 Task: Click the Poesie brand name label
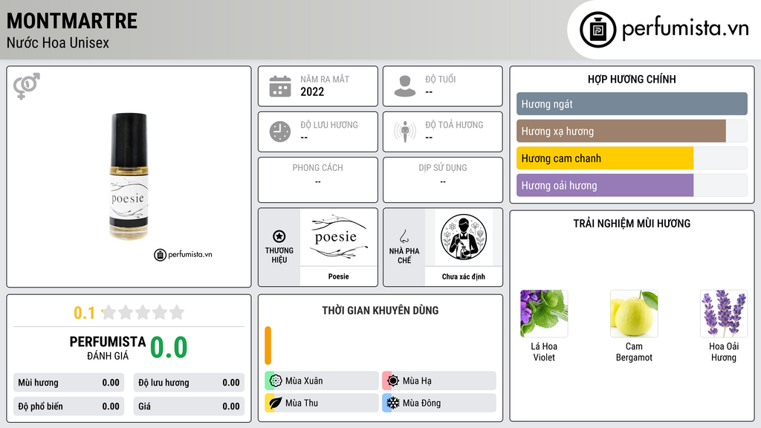[338, 276]
